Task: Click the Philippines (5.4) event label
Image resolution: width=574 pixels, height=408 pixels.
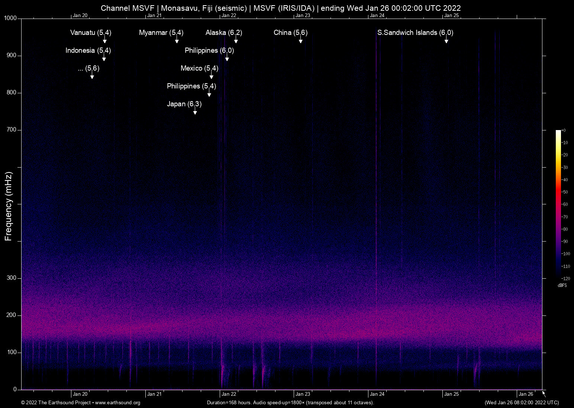Action: (191, 86)
